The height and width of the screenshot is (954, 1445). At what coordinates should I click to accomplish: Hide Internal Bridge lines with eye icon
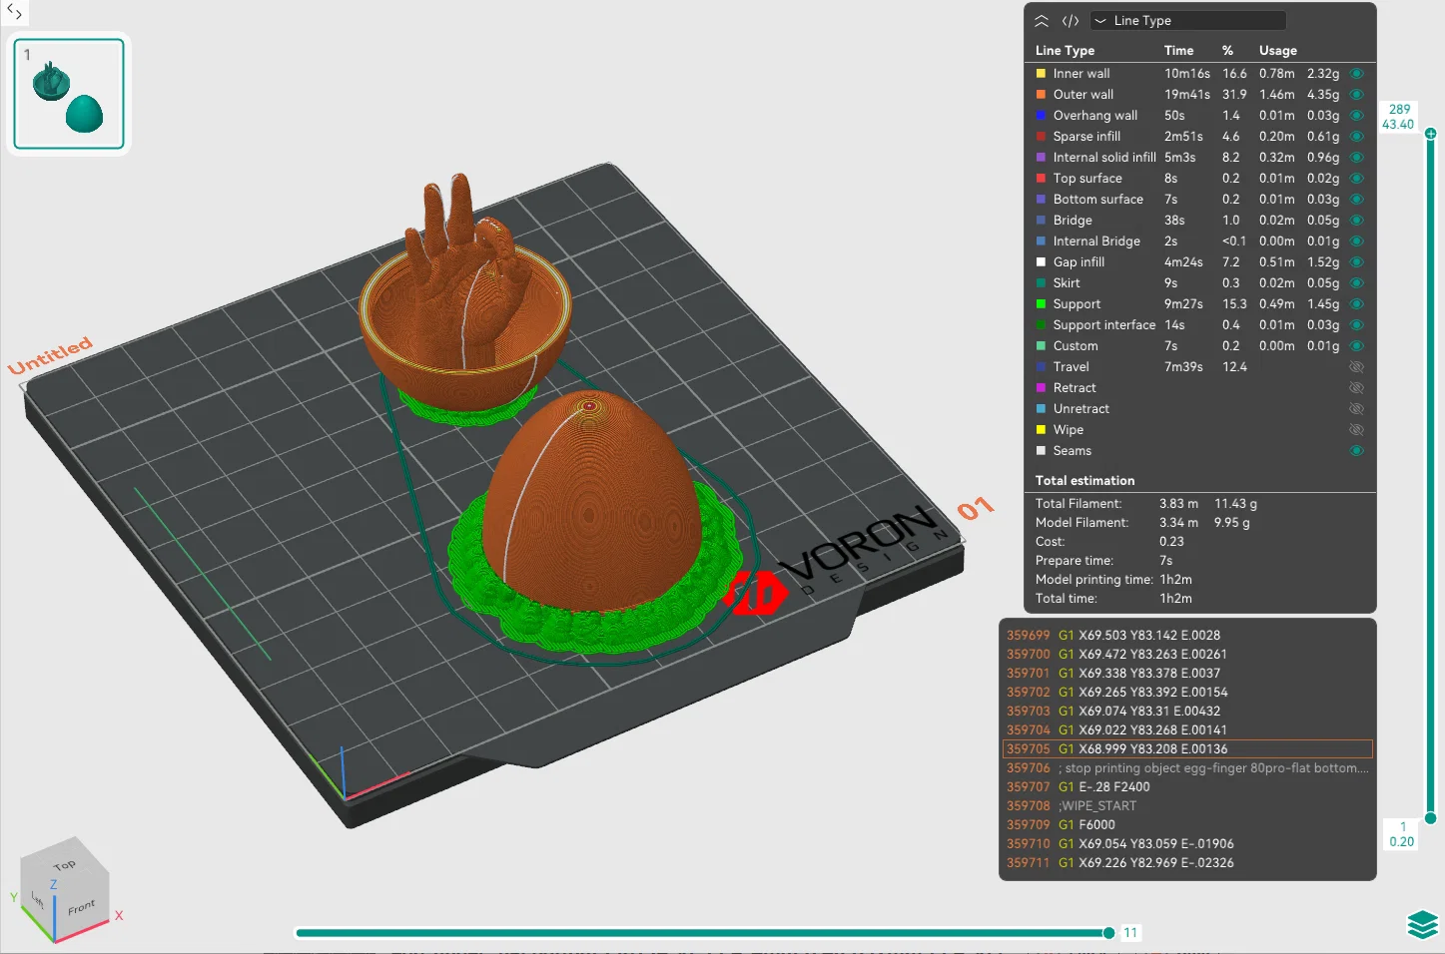pos(1356,241)
